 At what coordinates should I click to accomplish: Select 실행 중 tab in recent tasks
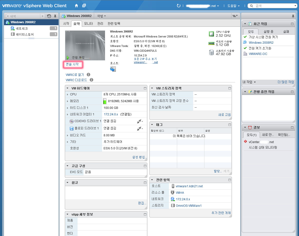point(268,32)
